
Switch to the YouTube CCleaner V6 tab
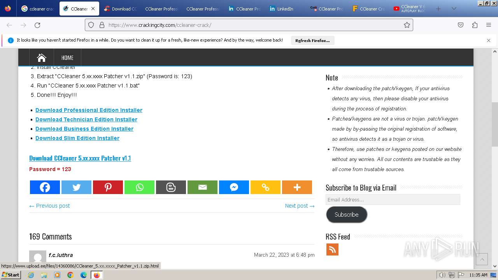tap(409, 9)
